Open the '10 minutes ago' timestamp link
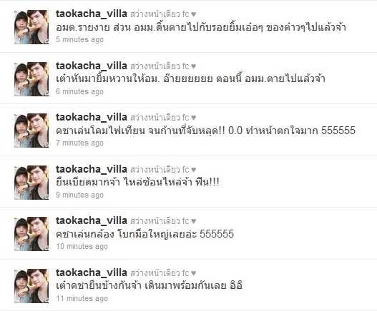The height and width of the screenshot is (311, 377). 82,246
